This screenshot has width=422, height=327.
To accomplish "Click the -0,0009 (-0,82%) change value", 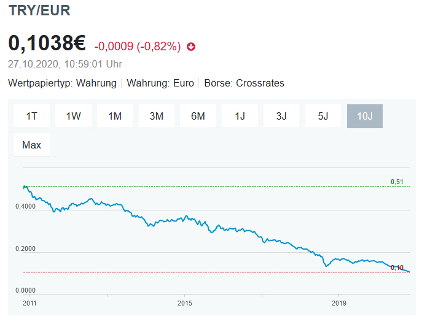I will point(137,47).
